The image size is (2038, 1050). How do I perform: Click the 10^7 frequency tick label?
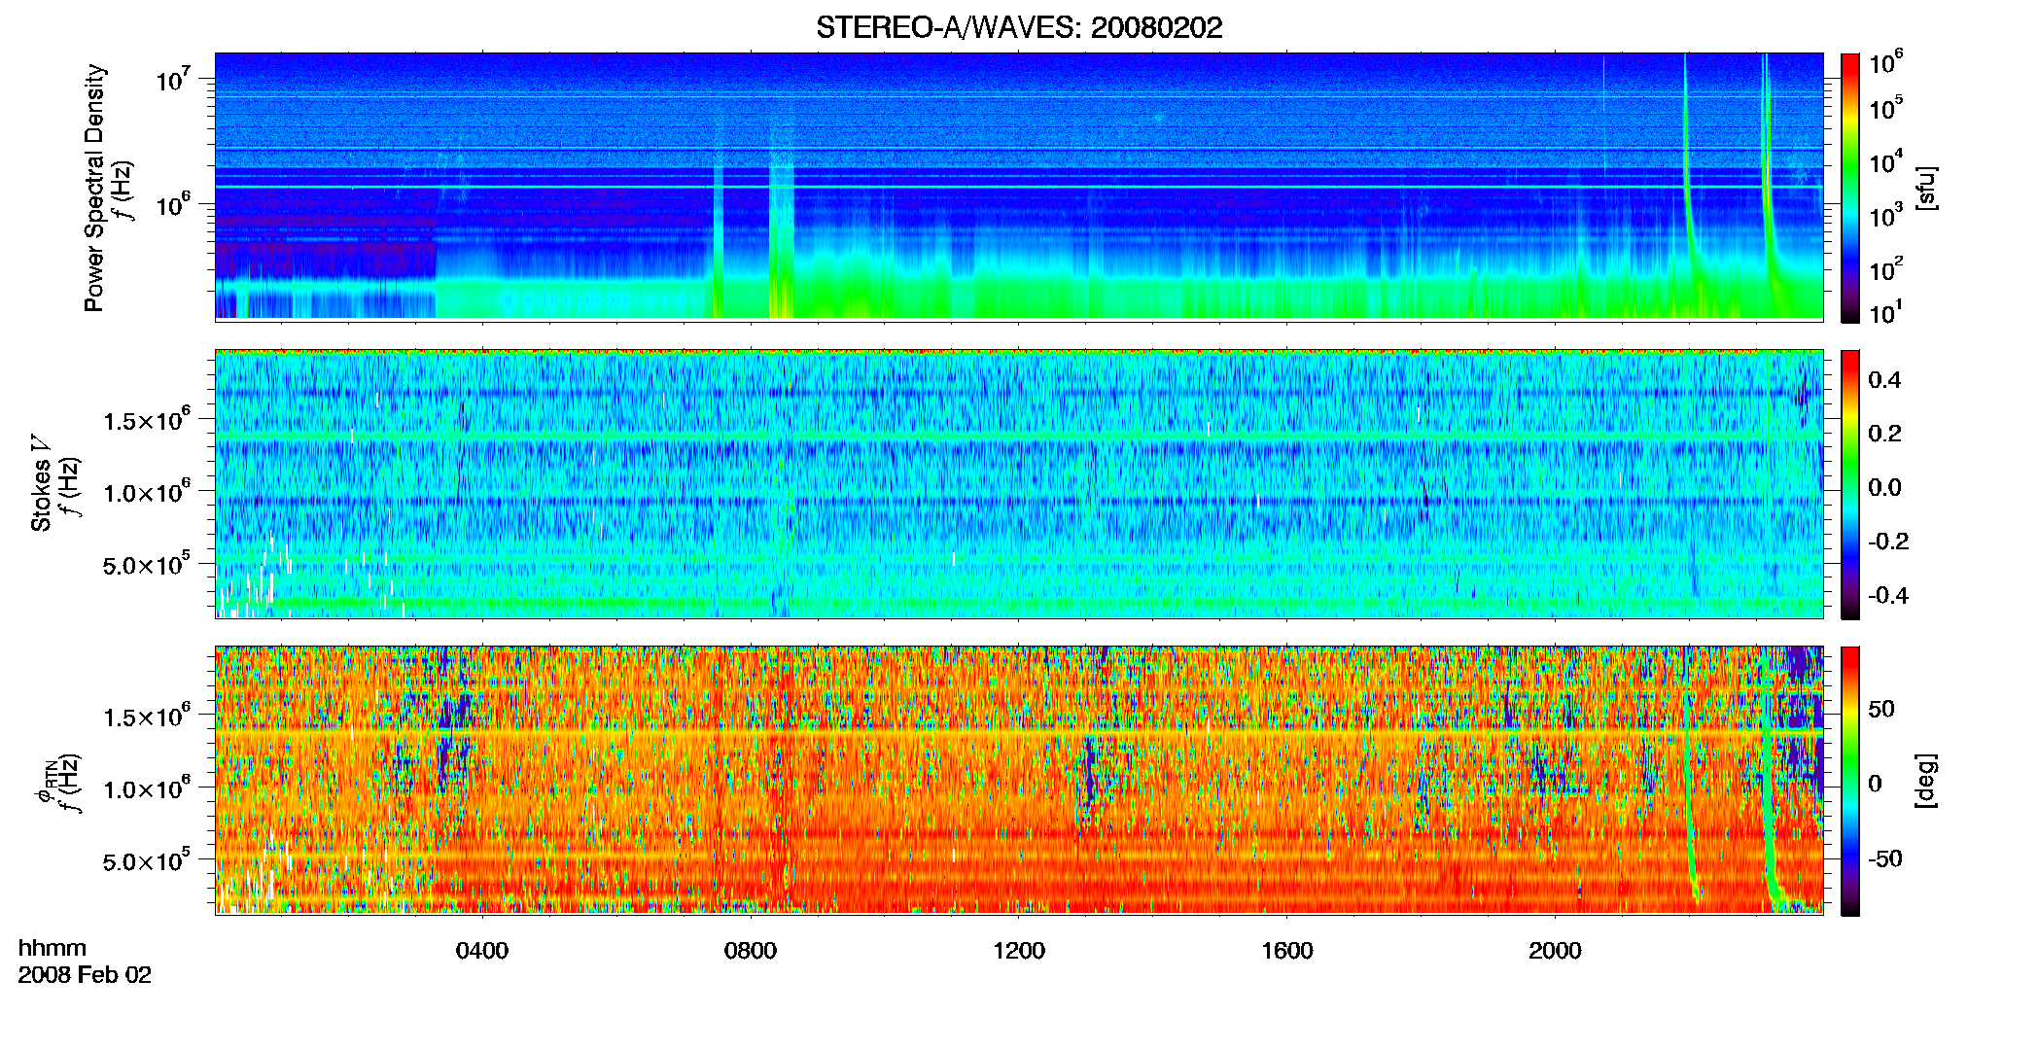[x=172, y=78]
